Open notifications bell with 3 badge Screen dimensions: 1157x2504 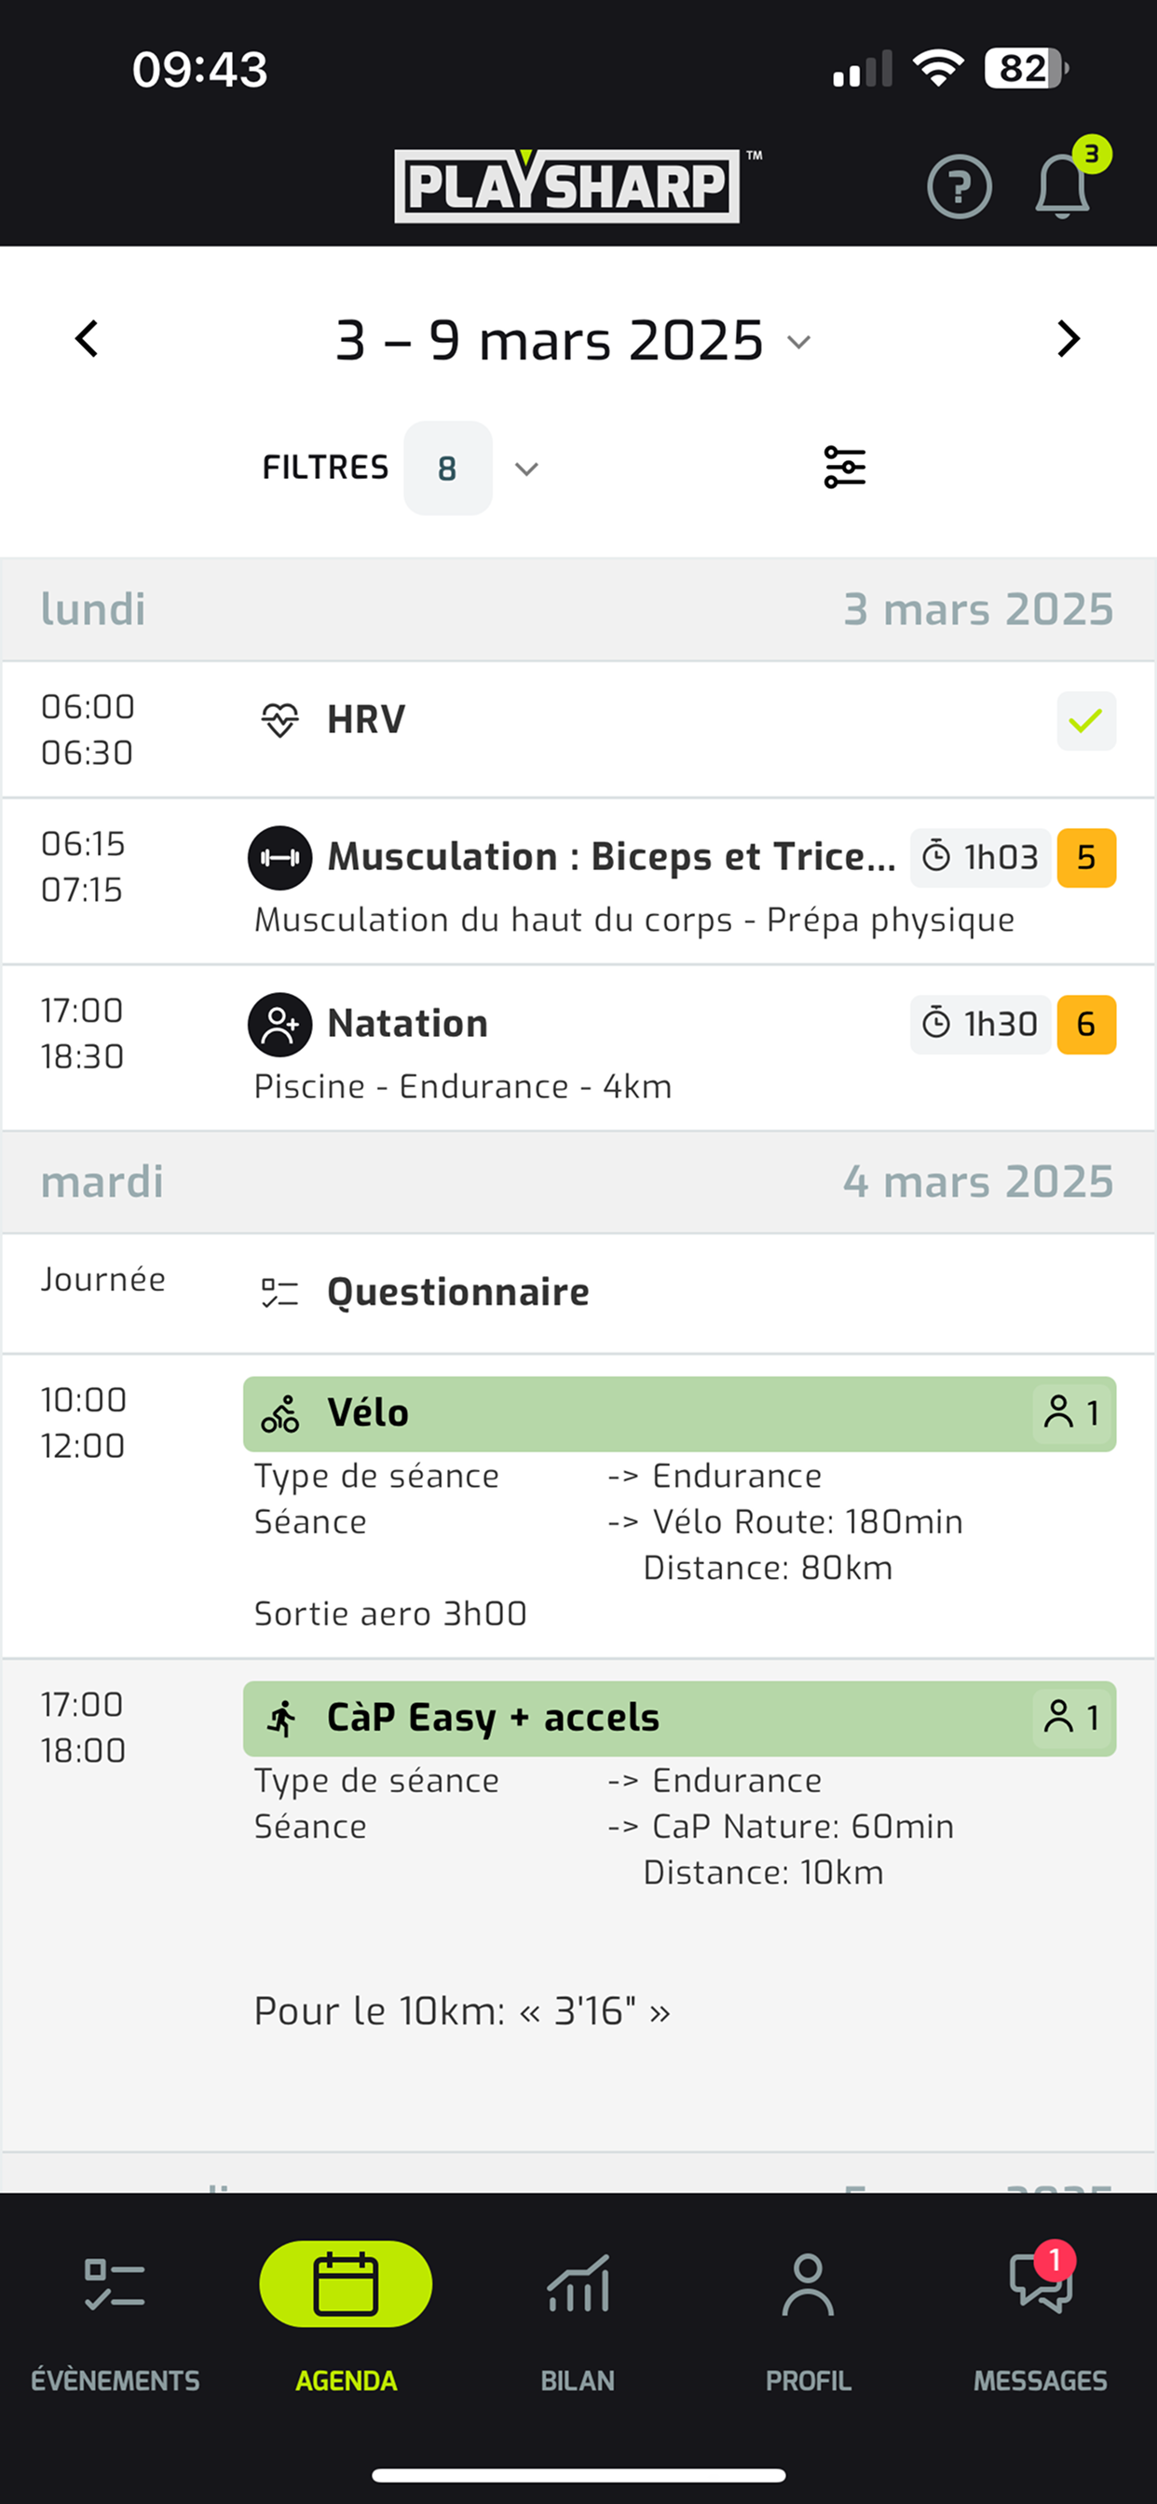(x=1062, y=185)
